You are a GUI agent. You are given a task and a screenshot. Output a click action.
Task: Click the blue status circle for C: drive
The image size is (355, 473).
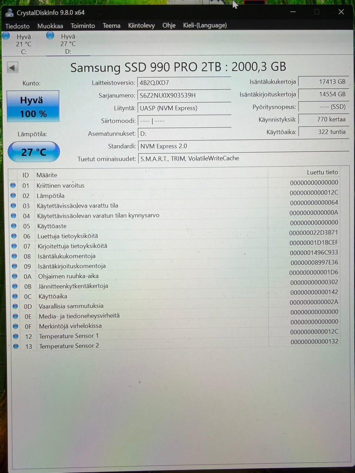6,36
